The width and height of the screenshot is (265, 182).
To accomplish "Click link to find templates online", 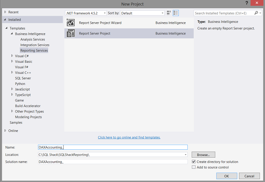I will pyautogui.click(x=129, y=137).
